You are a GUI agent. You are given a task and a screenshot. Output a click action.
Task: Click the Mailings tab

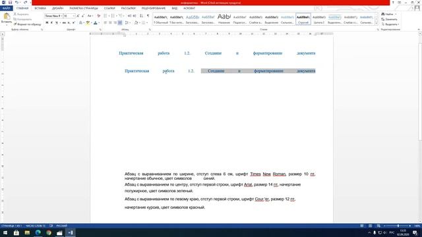(128, 9)
